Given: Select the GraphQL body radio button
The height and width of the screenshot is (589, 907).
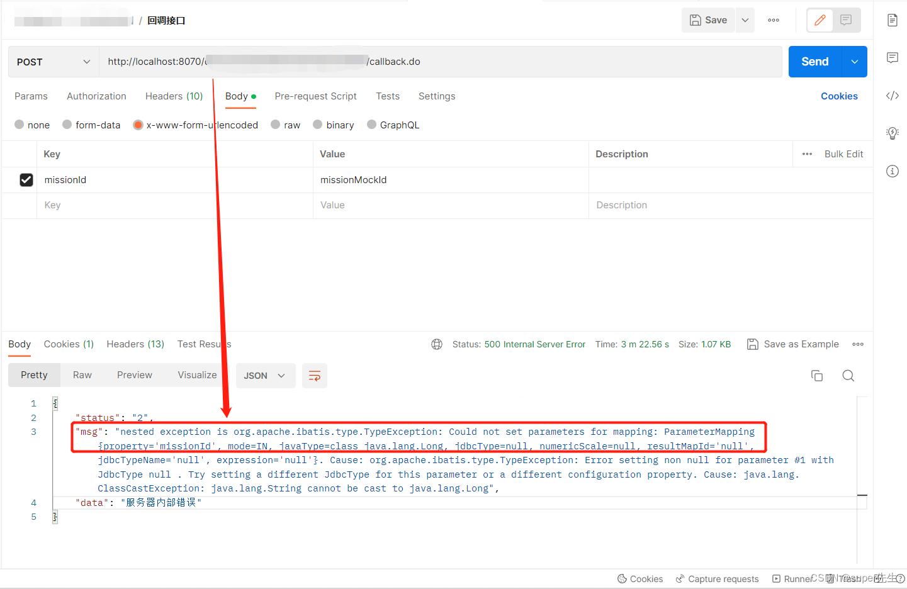Looking at the screenshot, I should 372,125.
